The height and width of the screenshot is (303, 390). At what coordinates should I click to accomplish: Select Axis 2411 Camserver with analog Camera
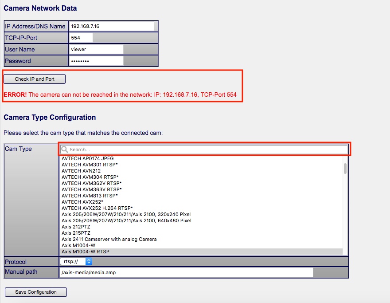[x=109, y=239]
